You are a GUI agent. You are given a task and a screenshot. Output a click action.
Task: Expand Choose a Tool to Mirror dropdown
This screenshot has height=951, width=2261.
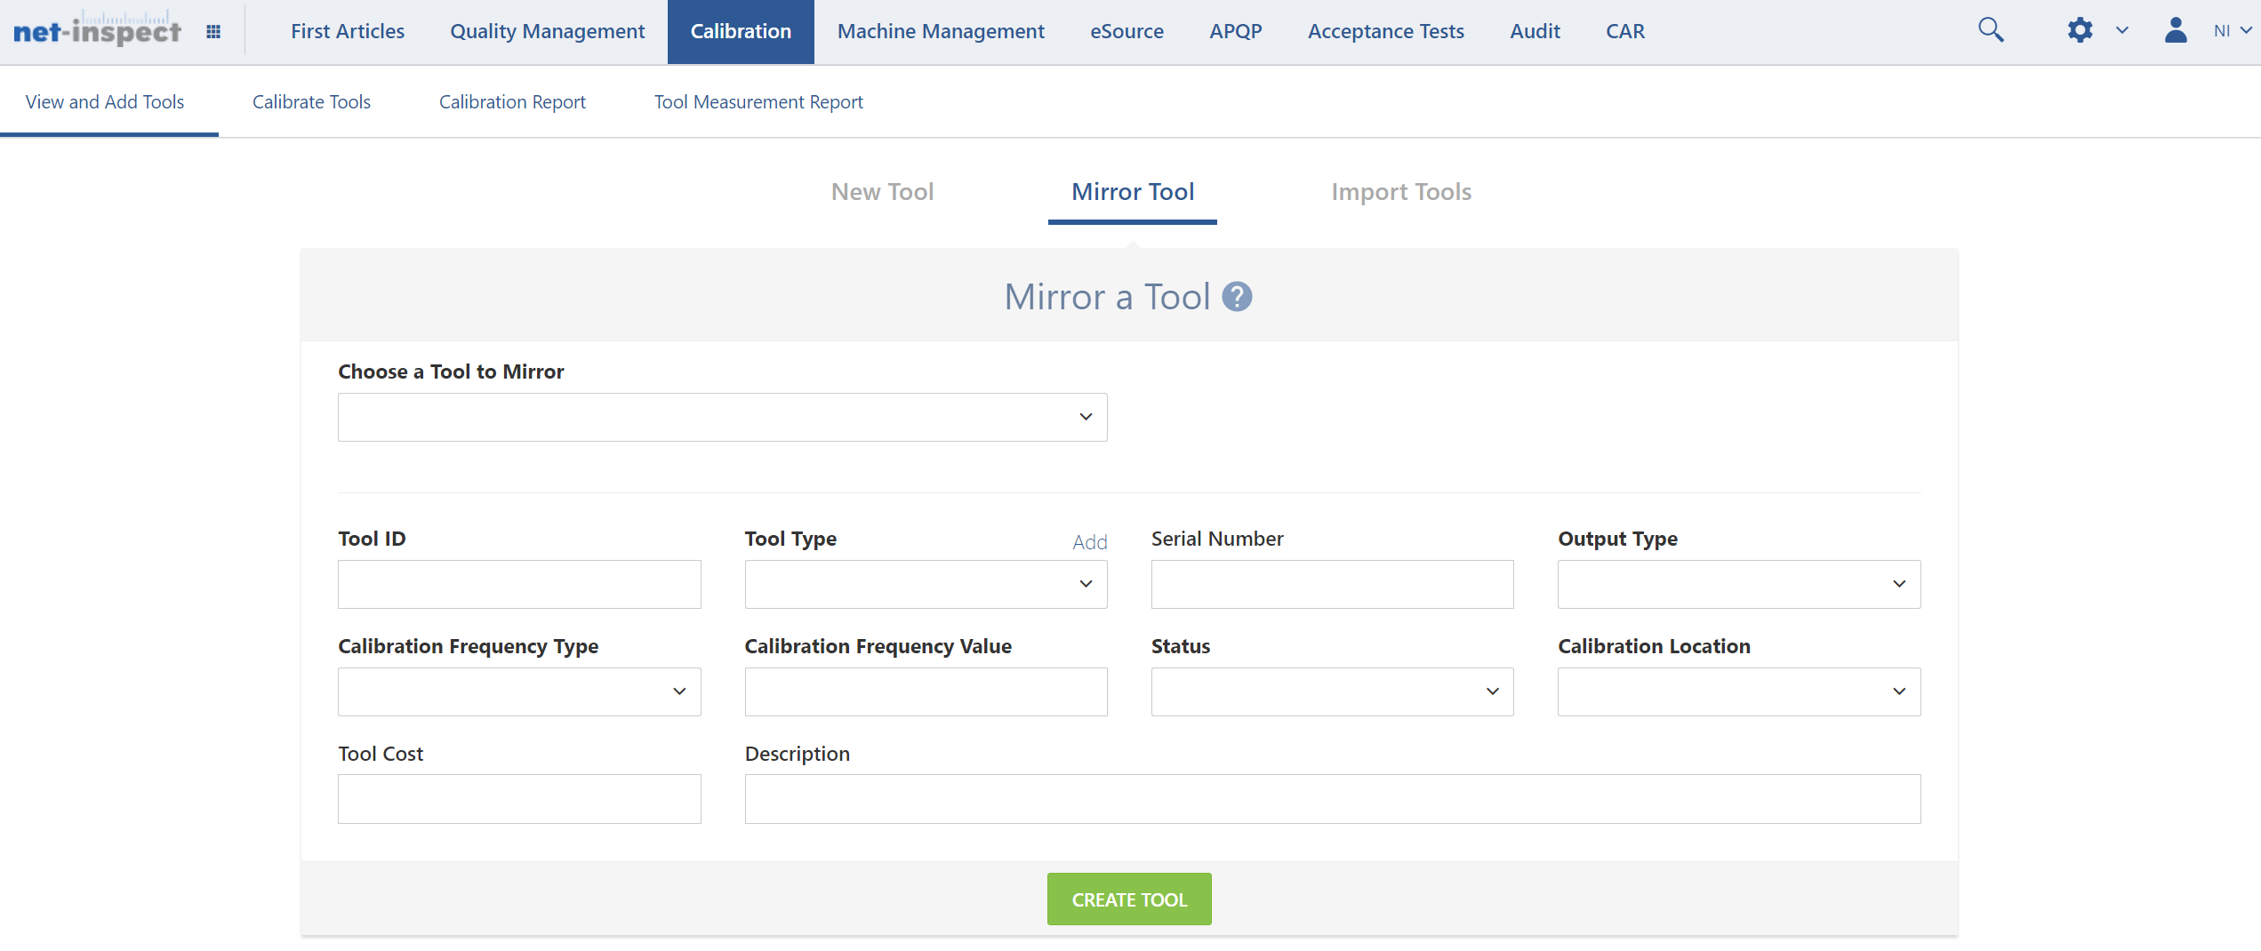(722, 417)
